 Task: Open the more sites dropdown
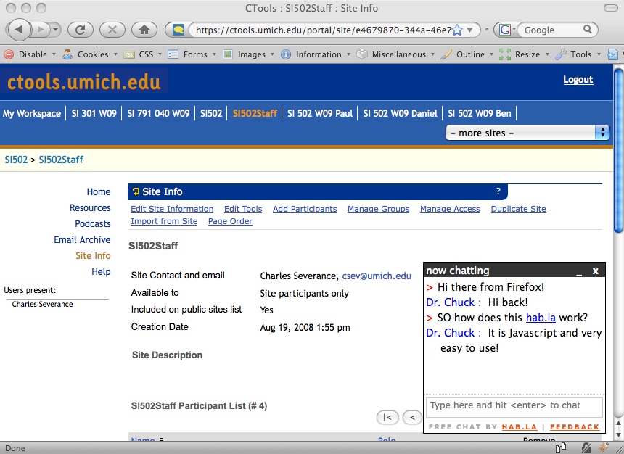(x=527, y=133)
